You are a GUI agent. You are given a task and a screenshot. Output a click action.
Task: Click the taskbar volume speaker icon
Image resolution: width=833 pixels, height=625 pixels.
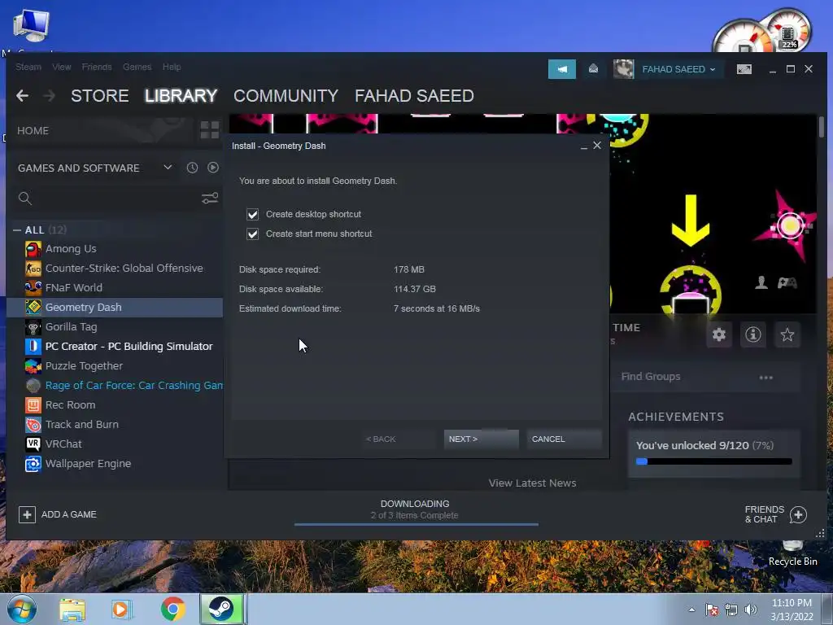coord(750,610)
